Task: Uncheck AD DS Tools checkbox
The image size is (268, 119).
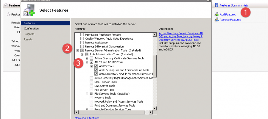Action: tap(96, 66)
